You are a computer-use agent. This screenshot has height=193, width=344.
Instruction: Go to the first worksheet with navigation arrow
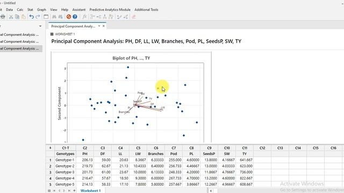click(x=54, y=191)
